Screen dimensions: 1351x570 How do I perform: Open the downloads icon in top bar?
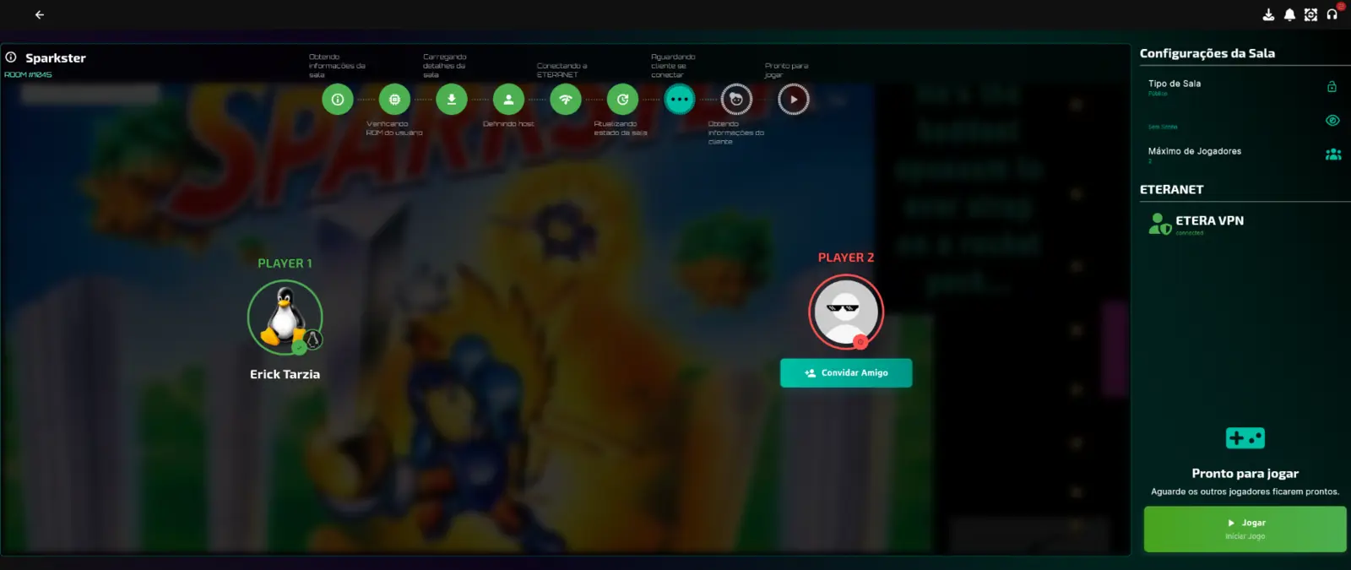click(1268, 14)
